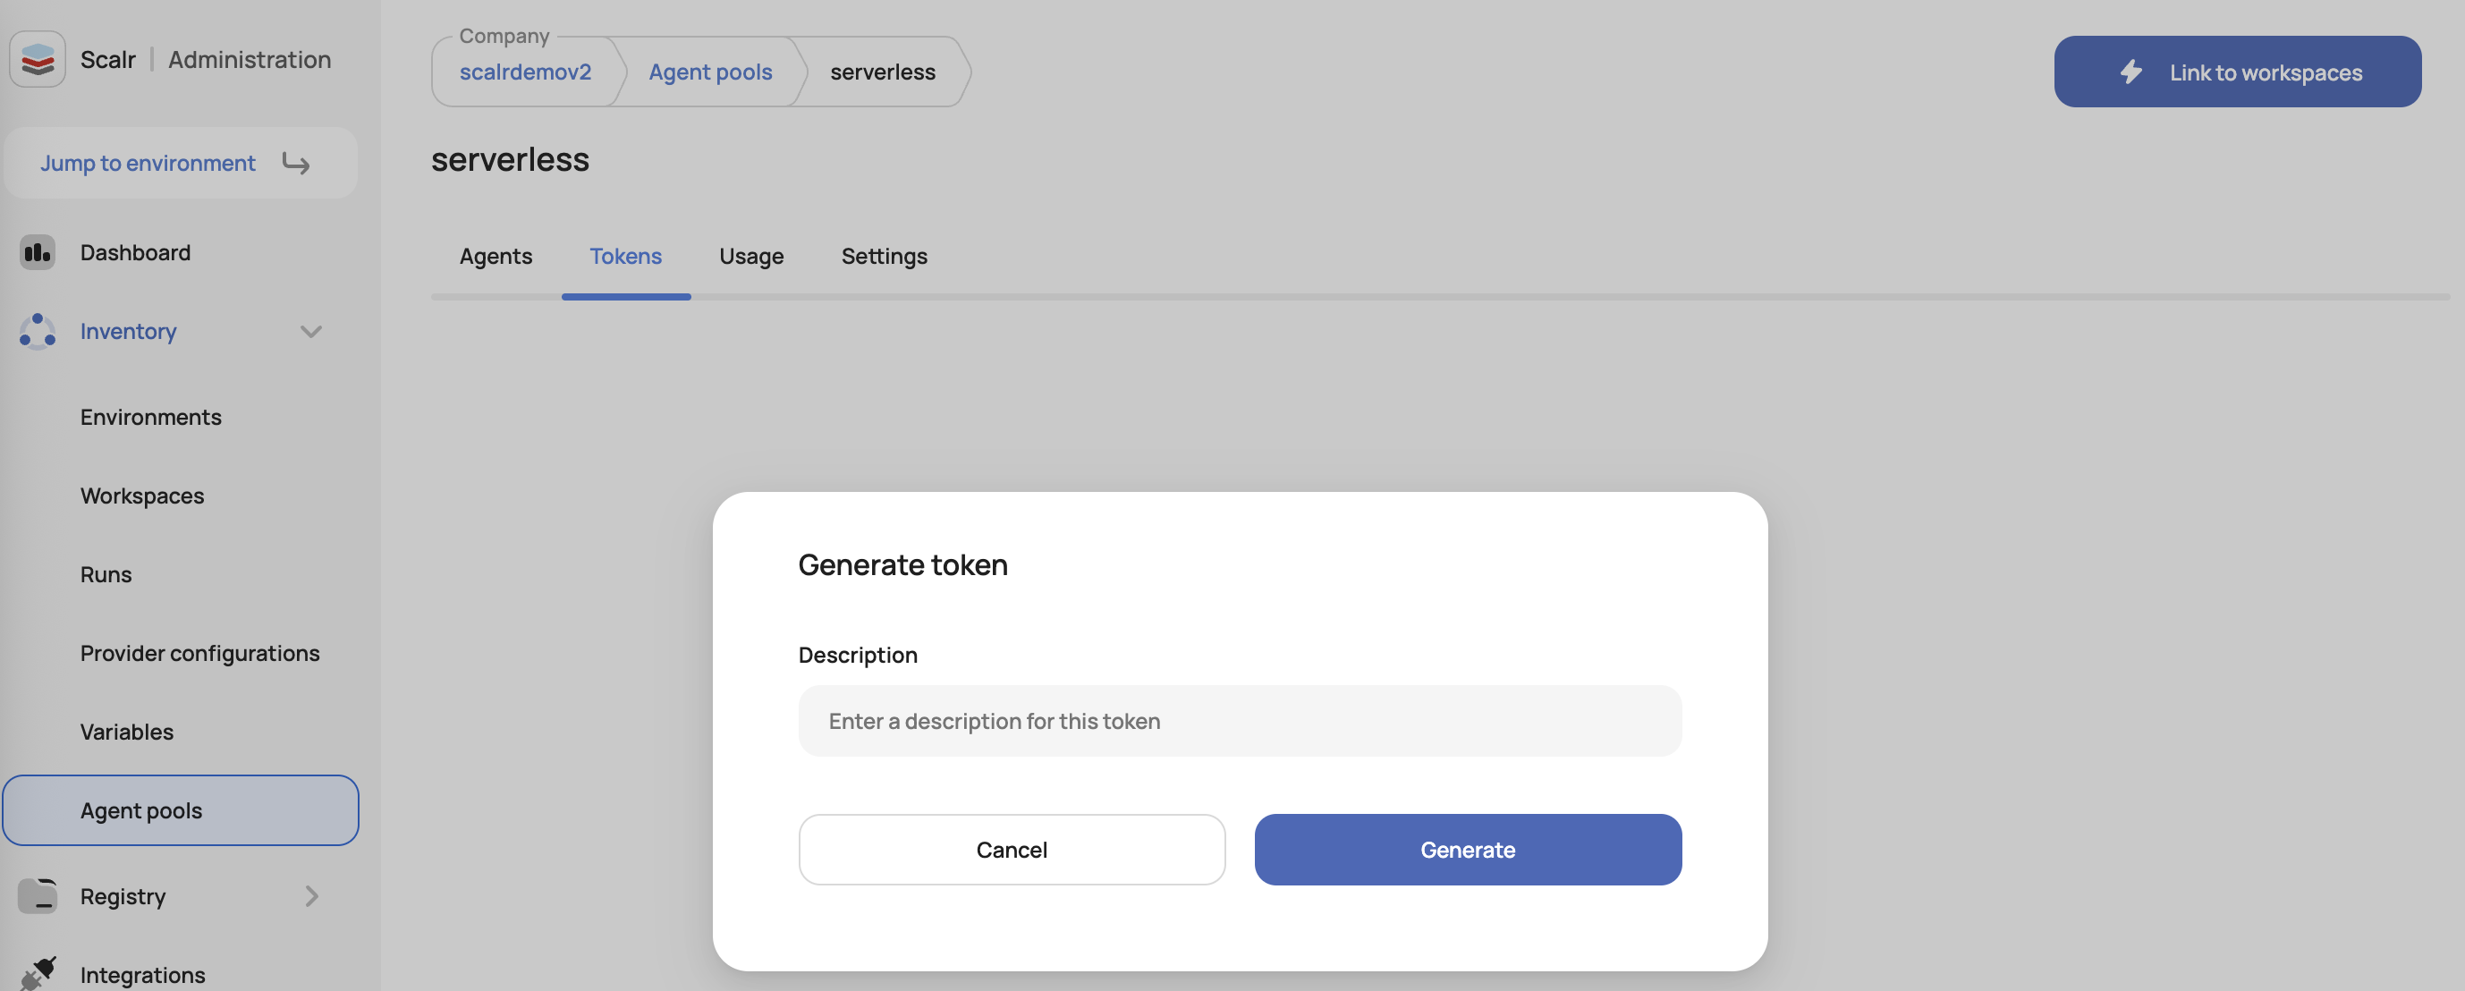Switch to the Agents tab
Screen dimensions: 2465x991
[x=496, y=257]
